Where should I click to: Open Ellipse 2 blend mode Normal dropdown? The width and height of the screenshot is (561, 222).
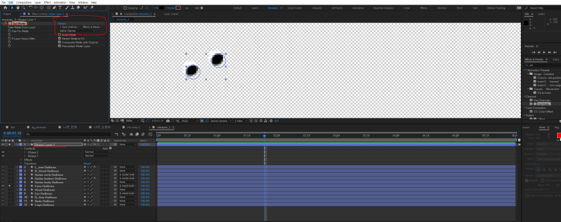pos(98,152)
